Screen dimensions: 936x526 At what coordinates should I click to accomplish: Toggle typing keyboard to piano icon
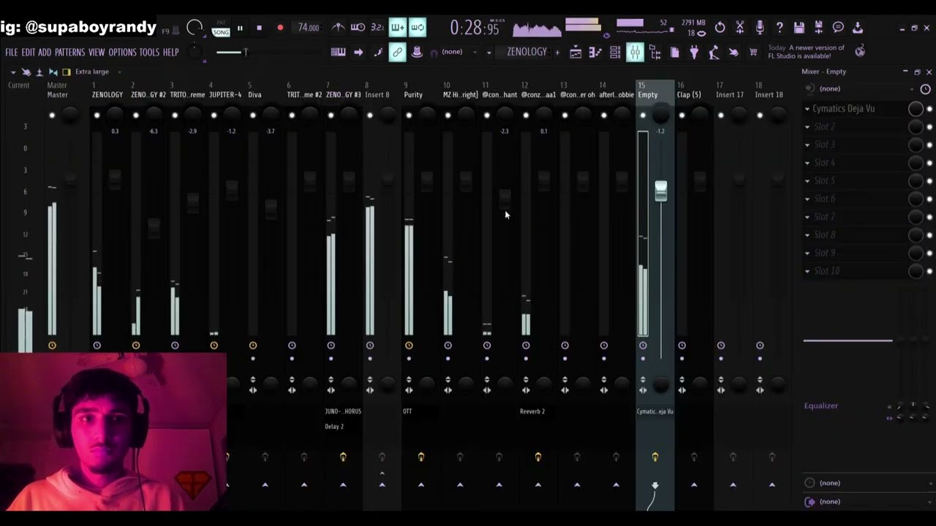tap(339, 52)
